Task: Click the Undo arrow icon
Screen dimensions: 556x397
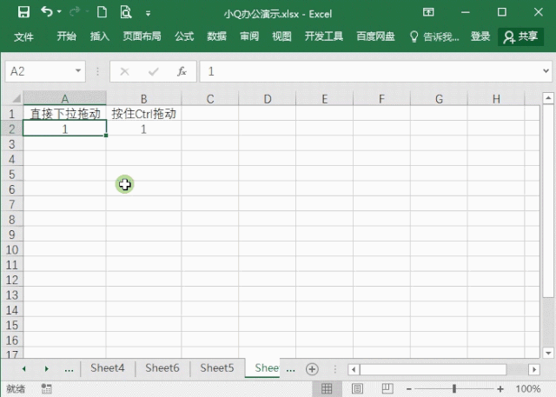Action: tap(46, 11)
